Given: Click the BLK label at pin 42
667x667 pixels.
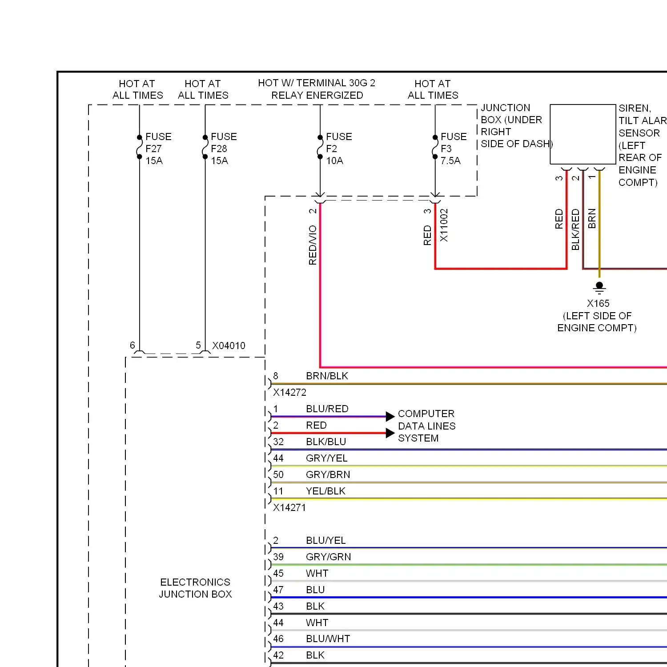Looking at the screenshot, I should click(x=315, y=655).
